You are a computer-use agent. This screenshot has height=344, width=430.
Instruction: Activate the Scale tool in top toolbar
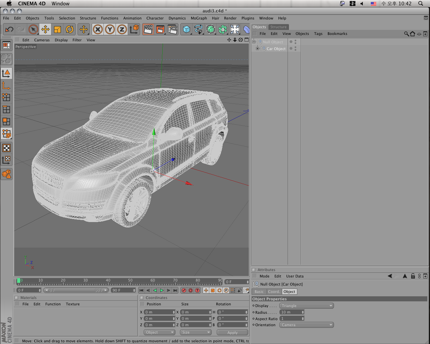click(57, 30)
